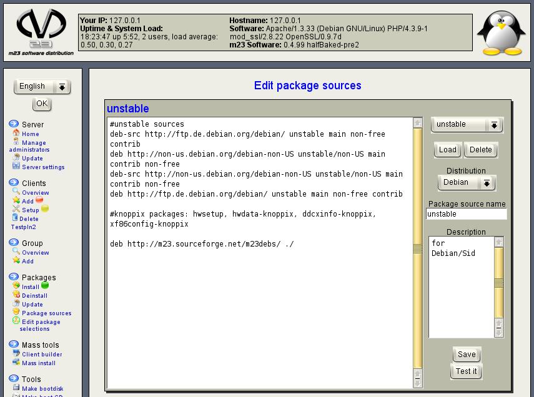Screen dimensions: 534x397
Task: Click the Packages section arrow icon
Action: (14, 277)
